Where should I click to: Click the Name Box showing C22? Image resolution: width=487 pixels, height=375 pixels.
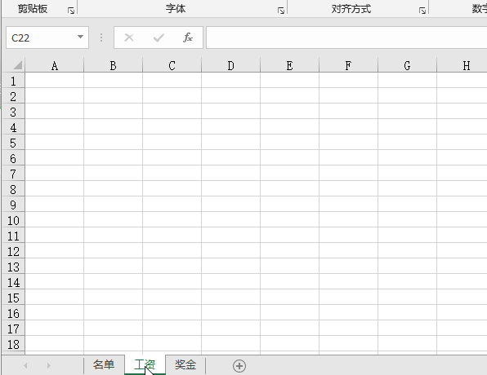click(x=47, y=37)
